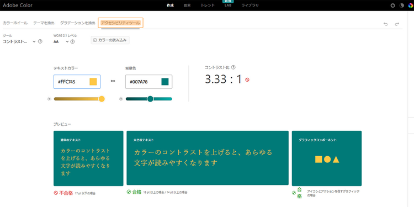The height and width of the screenshot is (207, 414).
Task: Click brightness sun icon by yellow slider
Action: [49, 99]
